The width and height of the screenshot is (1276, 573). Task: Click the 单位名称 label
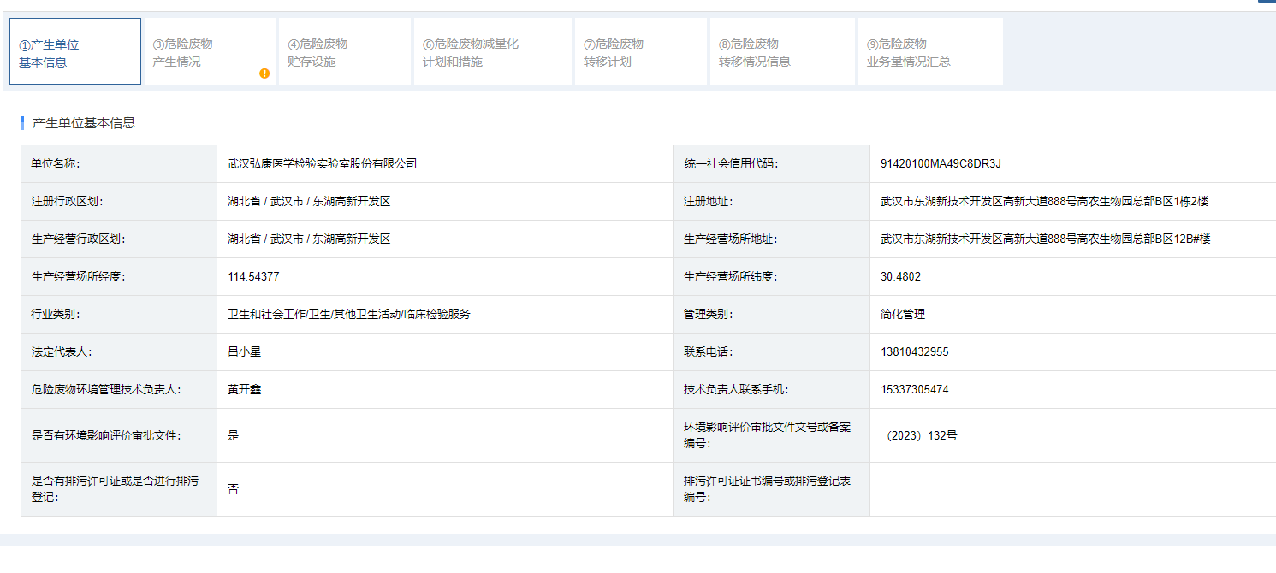tap(55, 163)
